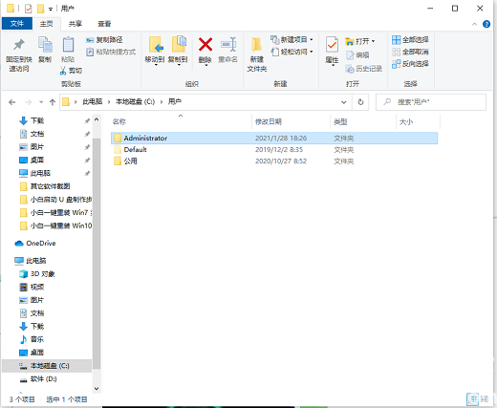Go up one folder level arrow
The height and width of the screenshot is (408, 497).
(53, 102)
